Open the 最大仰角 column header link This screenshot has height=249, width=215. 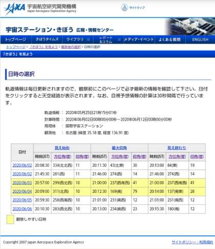tap(119, 148)
